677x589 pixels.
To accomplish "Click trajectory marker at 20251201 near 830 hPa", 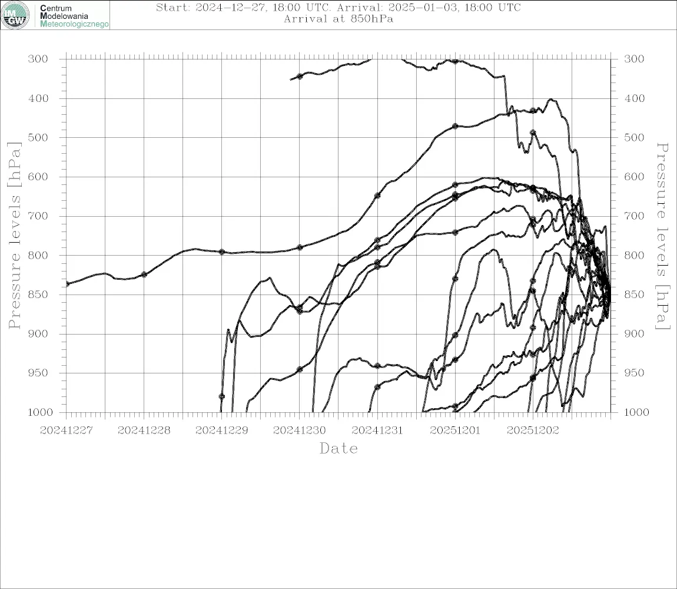I will tap(455, 279).
